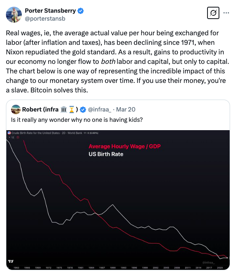Click the white US Birth Rate legend label

106,154
